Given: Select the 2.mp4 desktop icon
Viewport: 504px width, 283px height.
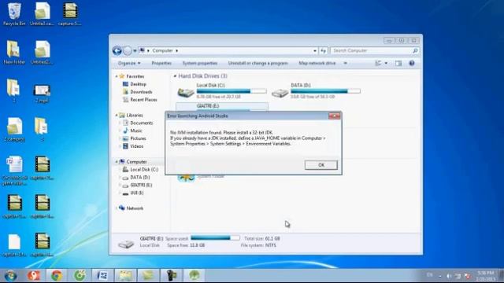Looking at the screenshot, I should point(42,93).
